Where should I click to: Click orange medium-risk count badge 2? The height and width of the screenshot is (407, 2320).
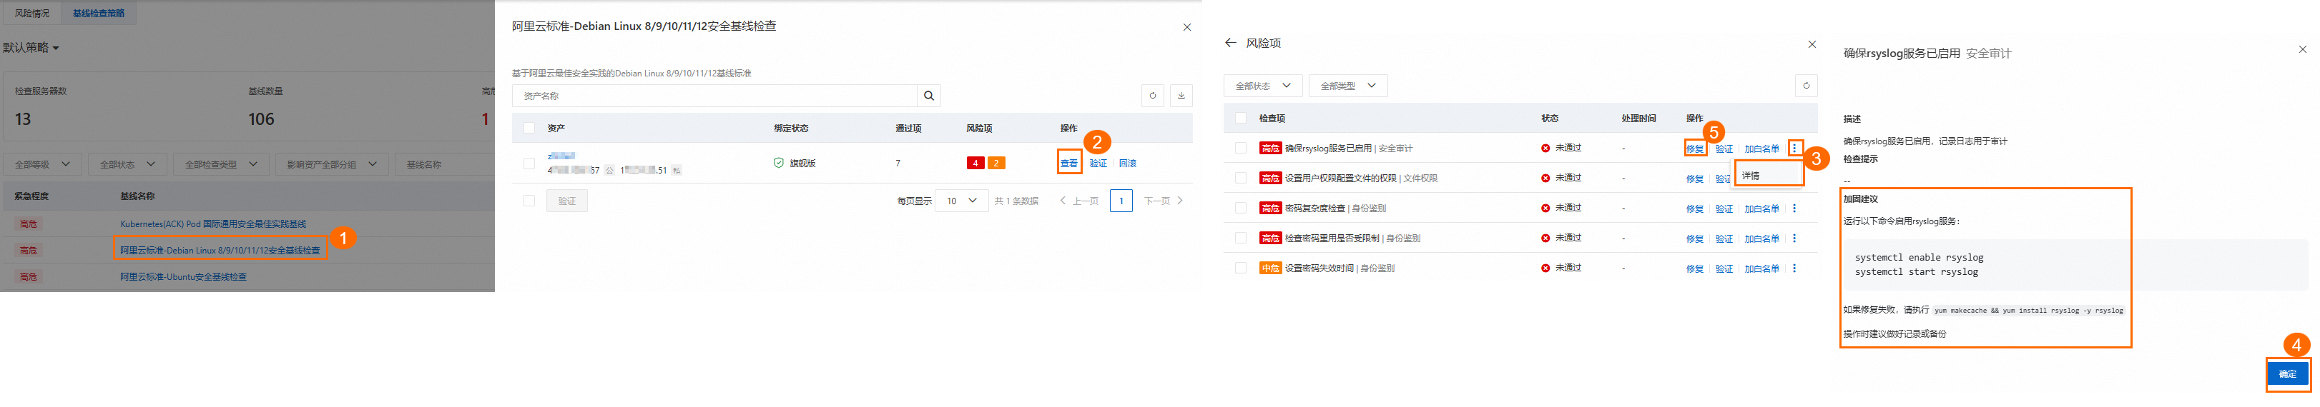tap(996, 163)
